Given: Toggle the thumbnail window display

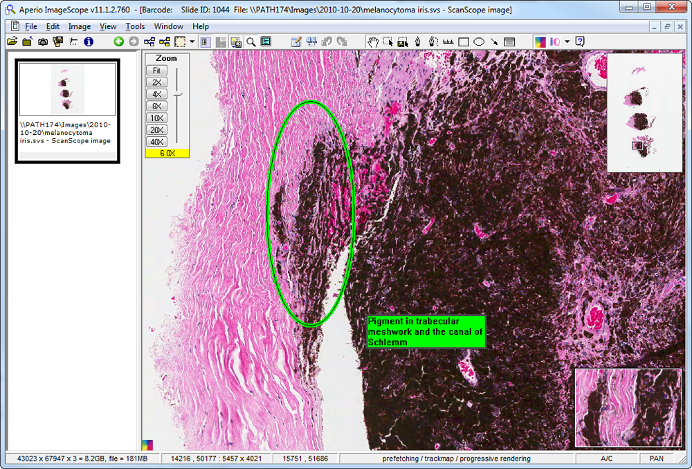Looking at the screenshot, I should point(236,42).
